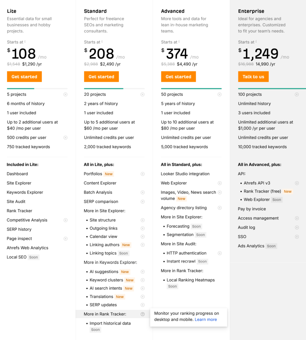Click the question mark icon beside More in Rank Tracker
The height and width of the screenshot is (340, 306).
(143, 314)
